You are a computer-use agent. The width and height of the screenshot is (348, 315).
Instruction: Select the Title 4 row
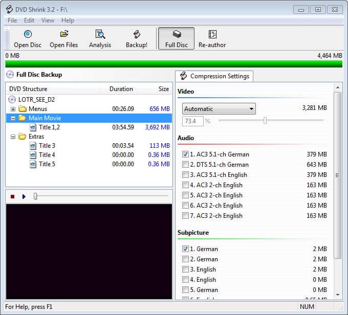(89, 155)
